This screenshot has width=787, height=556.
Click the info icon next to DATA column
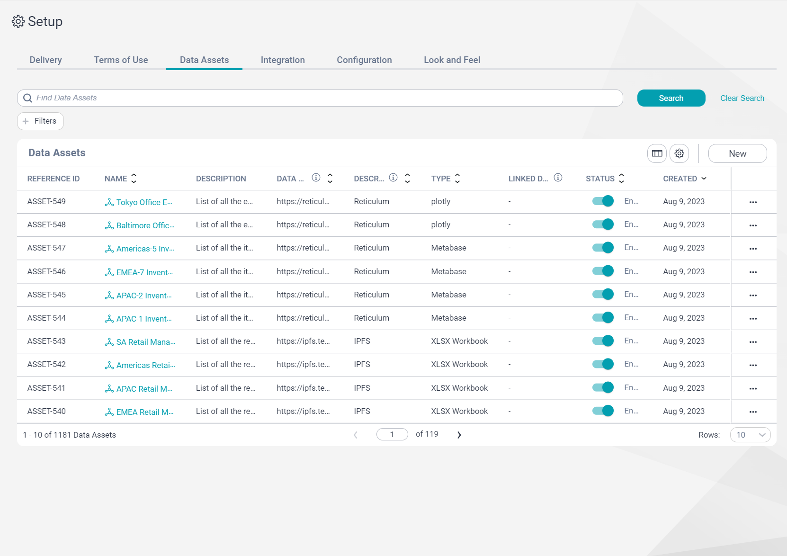pyautogui.click(x=316, y=178)
